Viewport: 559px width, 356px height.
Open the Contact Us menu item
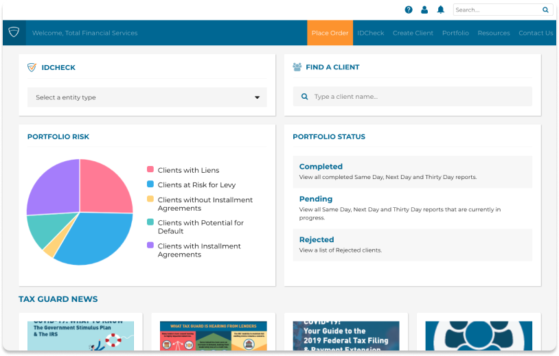536,33
